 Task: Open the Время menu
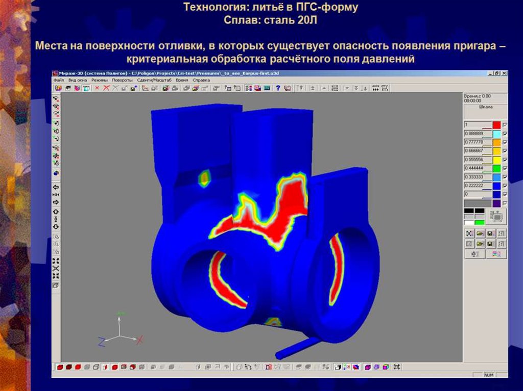182,80
